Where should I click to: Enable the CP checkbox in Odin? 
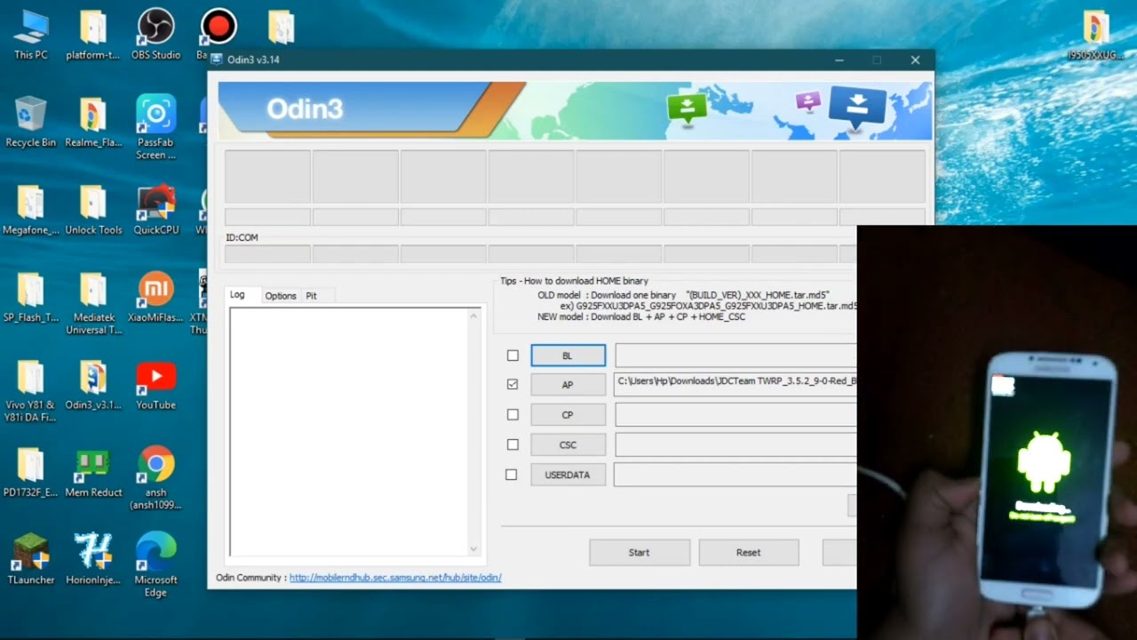point(513,414)
